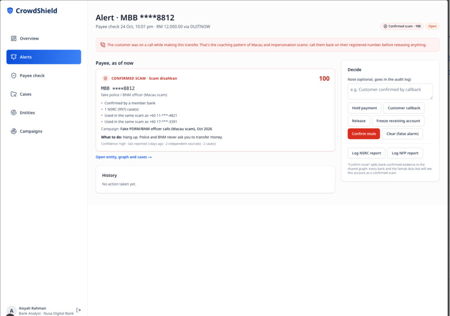
Task: Click the MBB ****8812 account number in card
Action: (x=118, y=88)
